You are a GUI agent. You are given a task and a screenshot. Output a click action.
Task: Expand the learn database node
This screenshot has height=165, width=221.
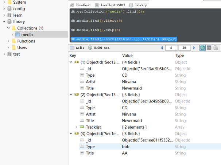coord(4,15)
